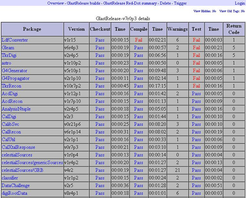Open astro checkout Pass result

click(100, 63)
